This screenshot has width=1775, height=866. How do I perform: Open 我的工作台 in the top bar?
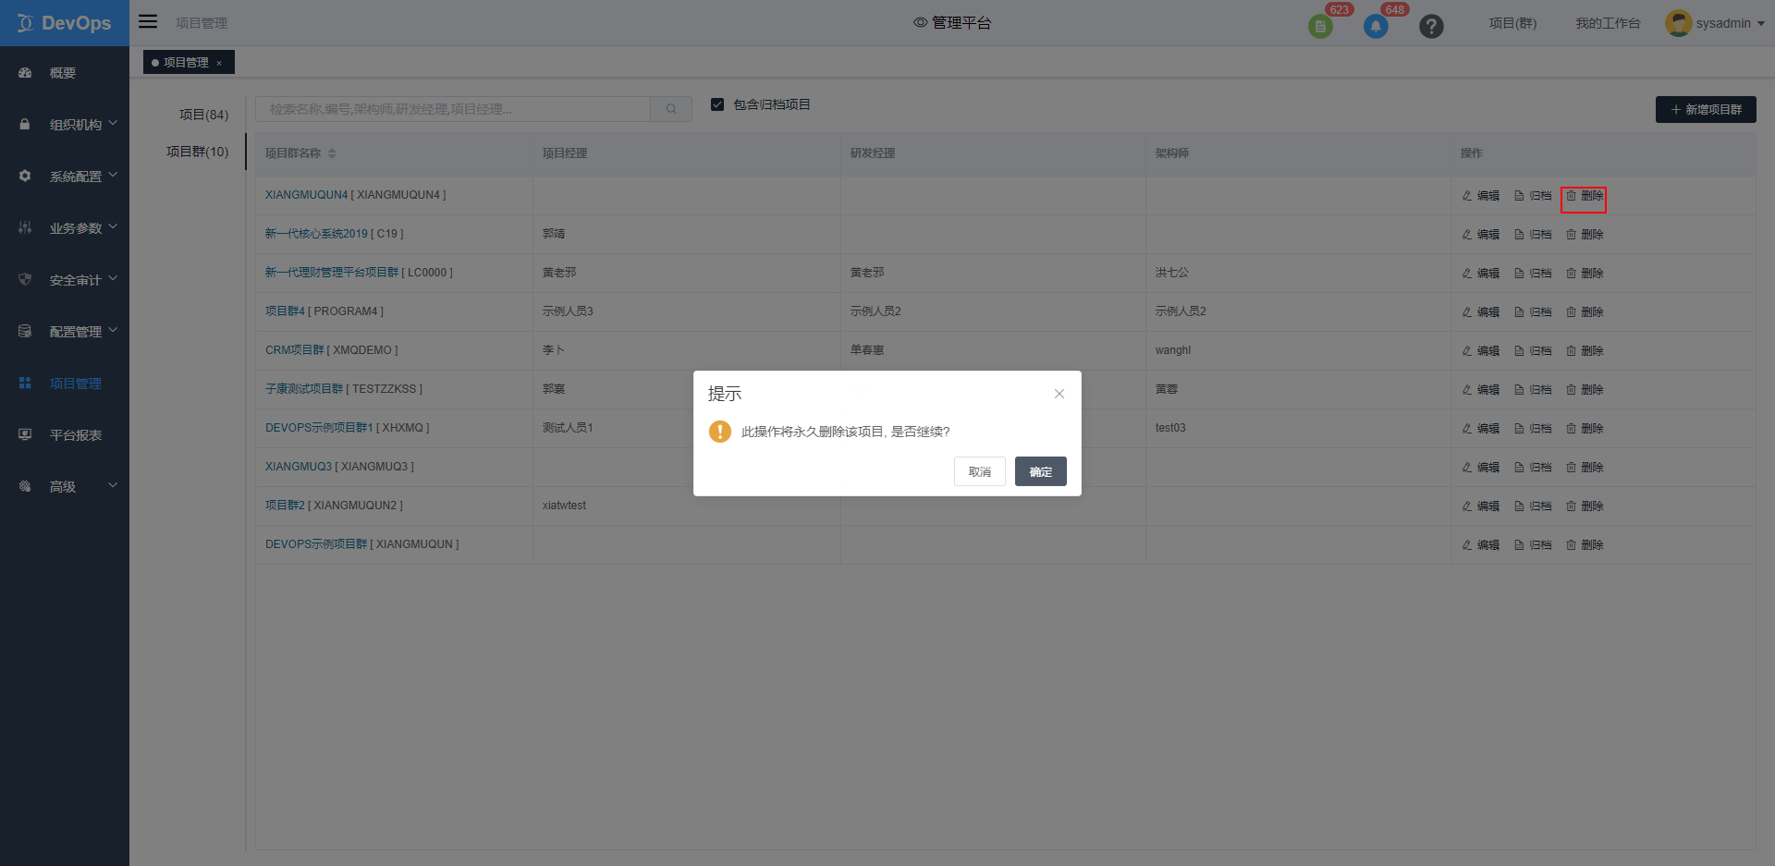tap(1608, 23)
